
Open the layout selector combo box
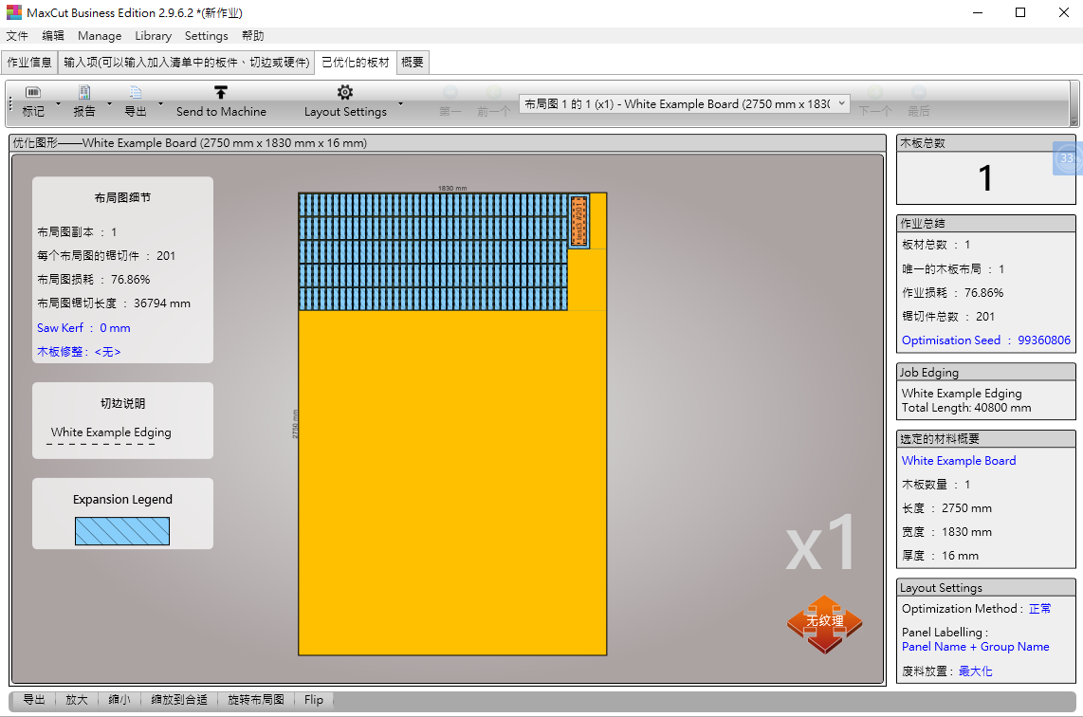pos(684,104)
